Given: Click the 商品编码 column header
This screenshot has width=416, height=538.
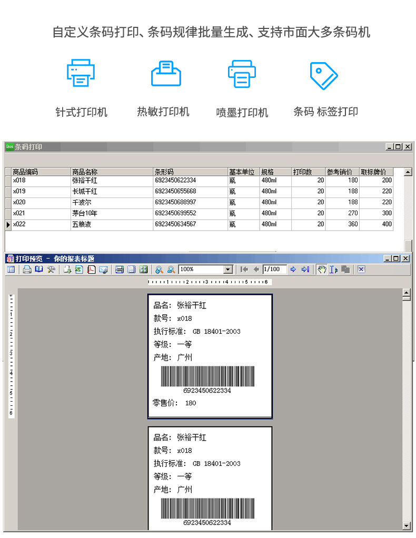Looking at the screenshot, I should pos(41,172).
